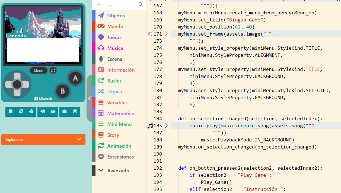Expand the Explorador panel
Screen dimensions: 341x193
[79, 140]
